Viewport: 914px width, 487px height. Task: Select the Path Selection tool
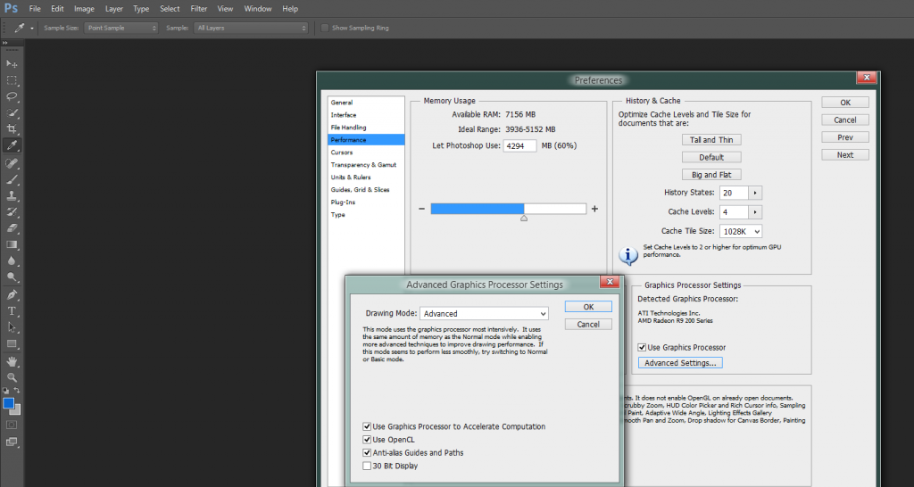[12, 327]
